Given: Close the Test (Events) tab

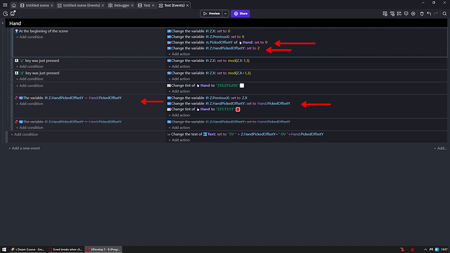Looking at the screenshot, I should [x=187, y=5].
